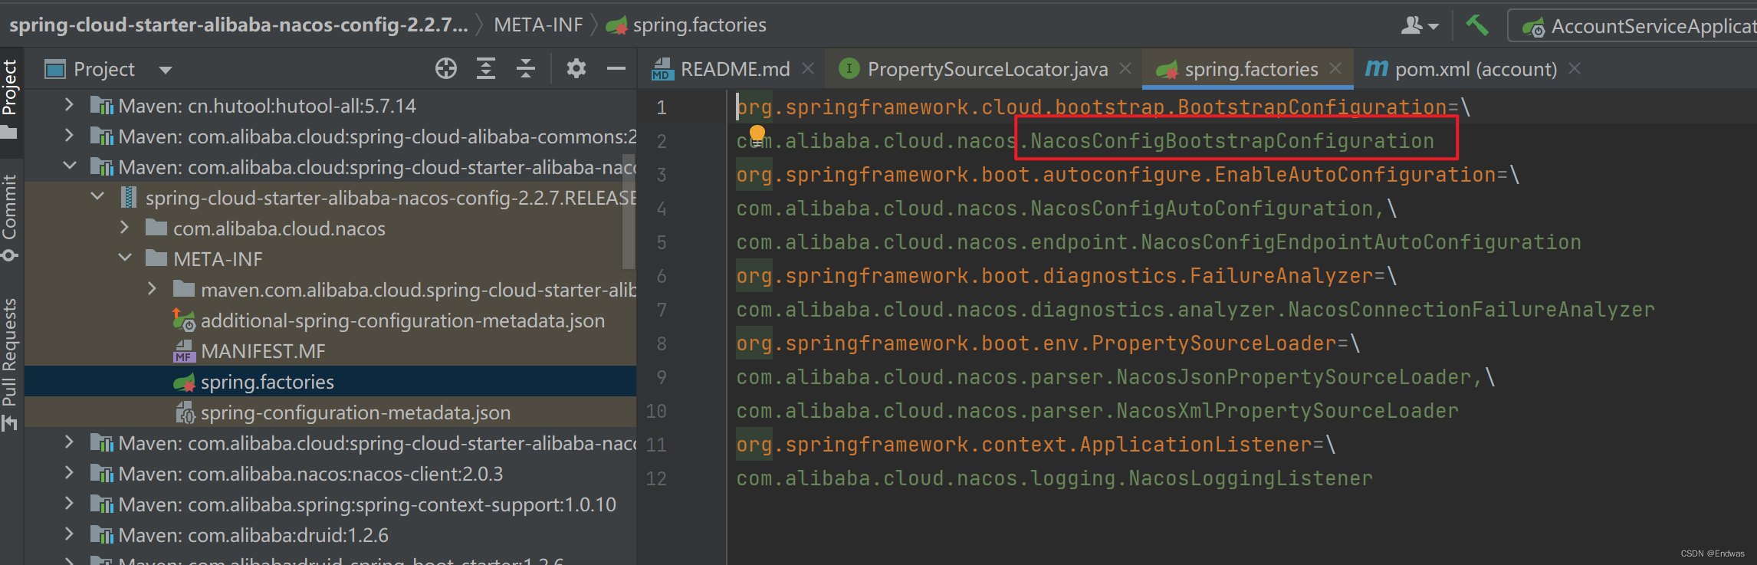The width and height of the screenshot is (1757, 565).
Task: Close the PropertySourceLocator.java tab
Action: coord(1125,69)
